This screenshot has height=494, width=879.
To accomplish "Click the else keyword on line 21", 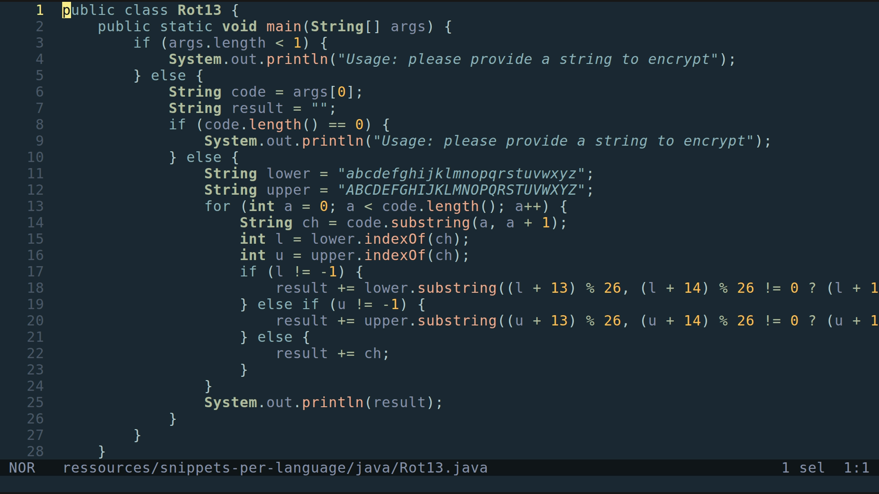I will (276, 337).
